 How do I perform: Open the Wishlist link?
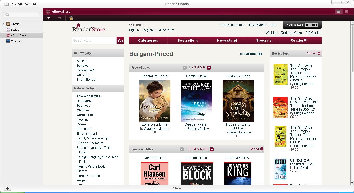coord(271,33)
